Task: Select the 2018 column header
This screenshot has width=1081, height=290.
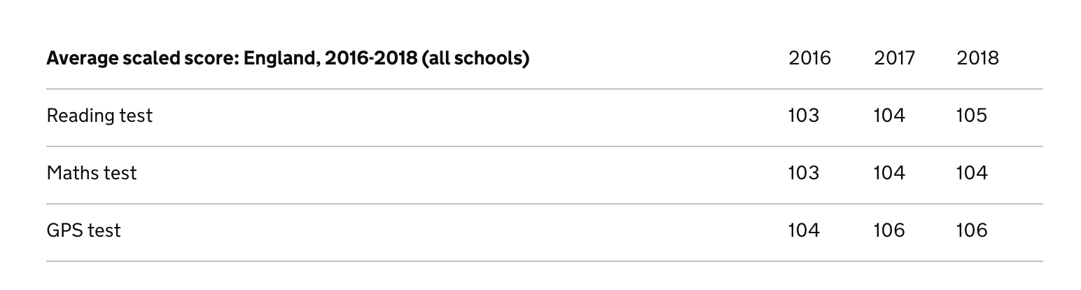Action: tap(977, 58)
